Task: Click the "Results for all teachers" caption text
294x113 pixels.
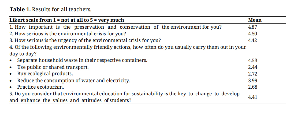Action: coord(62,10)
